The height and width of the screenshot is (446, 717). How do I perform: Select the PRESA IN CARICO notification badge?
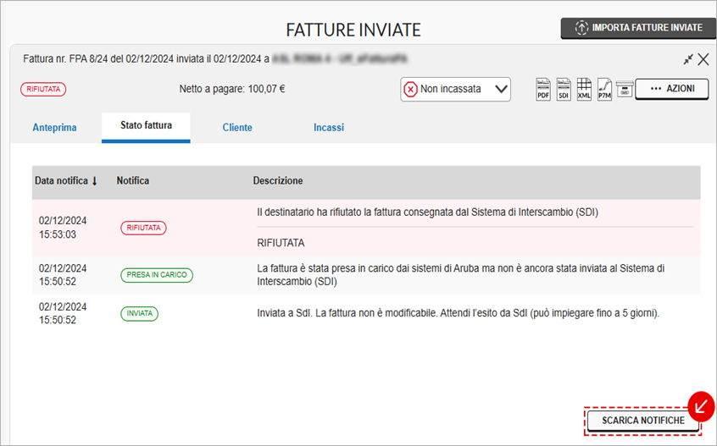click(156, 275)
